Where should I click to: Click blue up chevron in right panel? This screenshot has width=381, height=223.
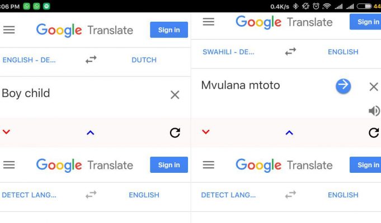[289, 133]
